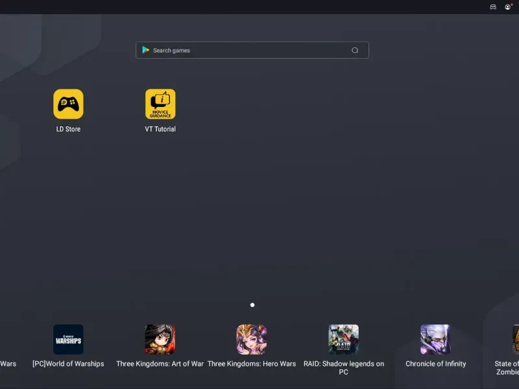Click "RAID: Shadow legends on PC" label
Viewport: 519px width, 389px height.
(344, 368)
